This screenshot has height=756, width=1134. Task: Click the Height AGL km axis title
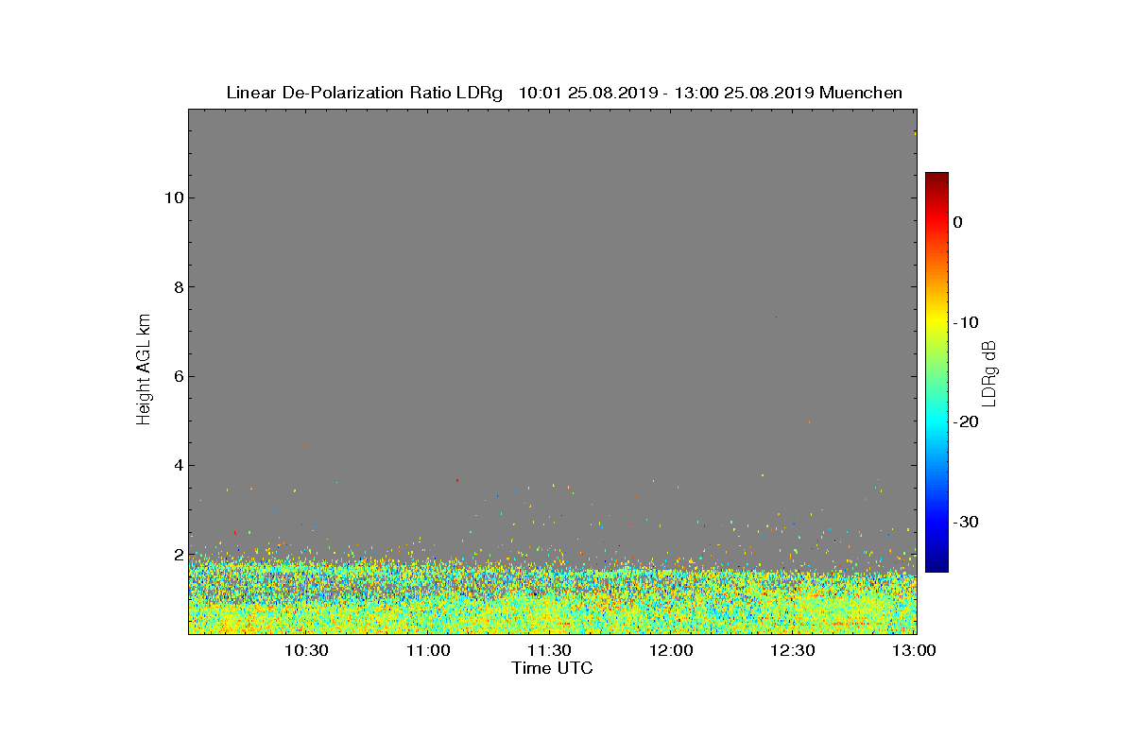coord(144,370)
